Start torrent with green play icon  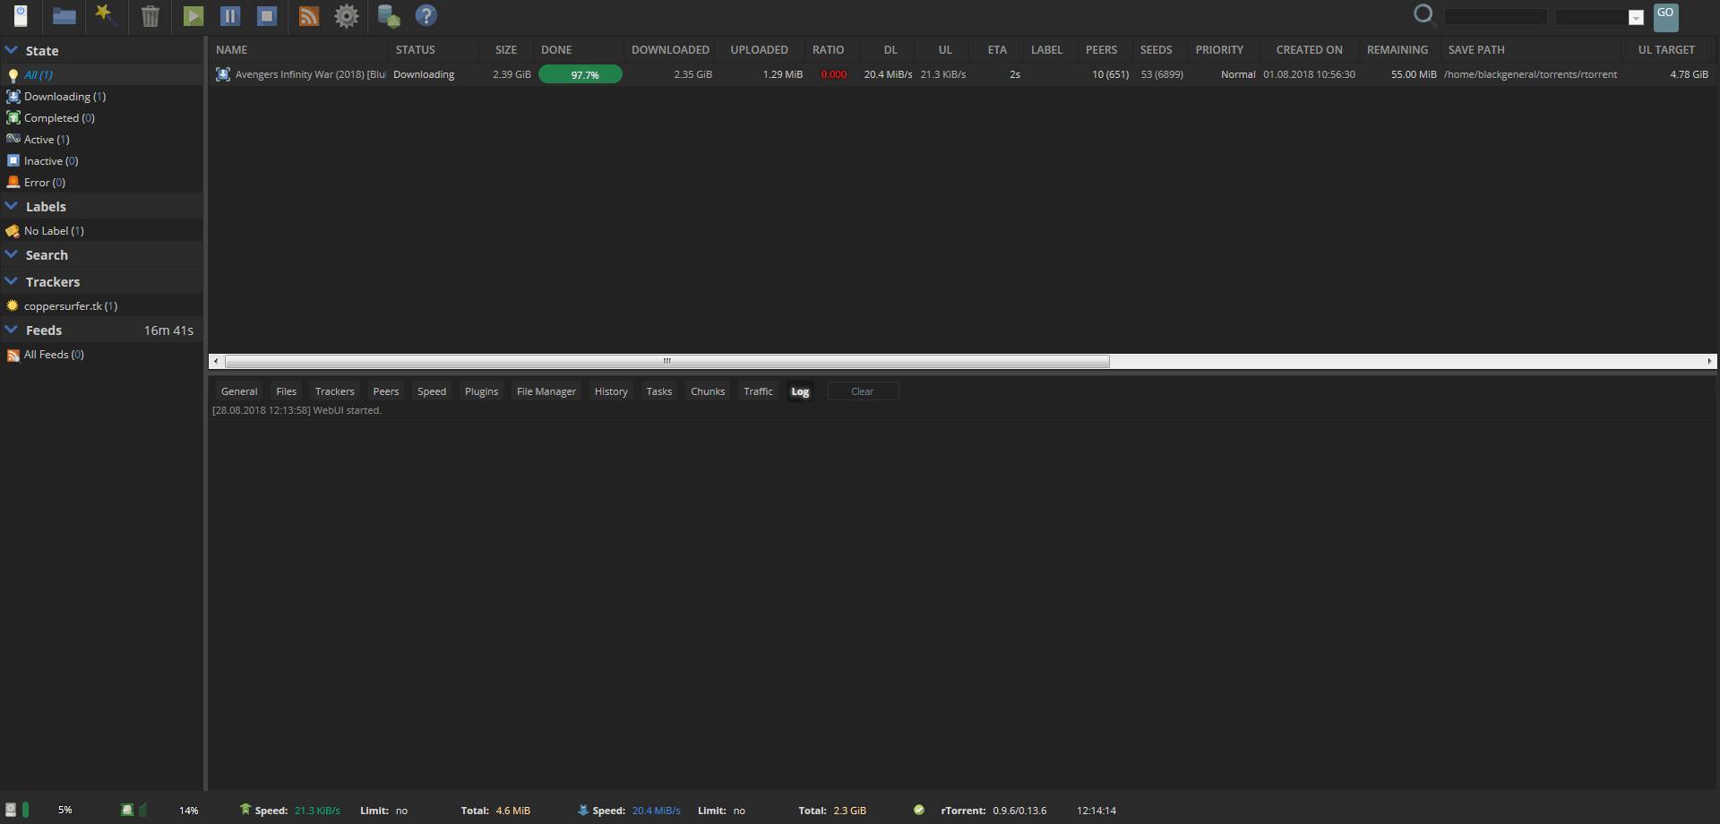coord(193,16)
